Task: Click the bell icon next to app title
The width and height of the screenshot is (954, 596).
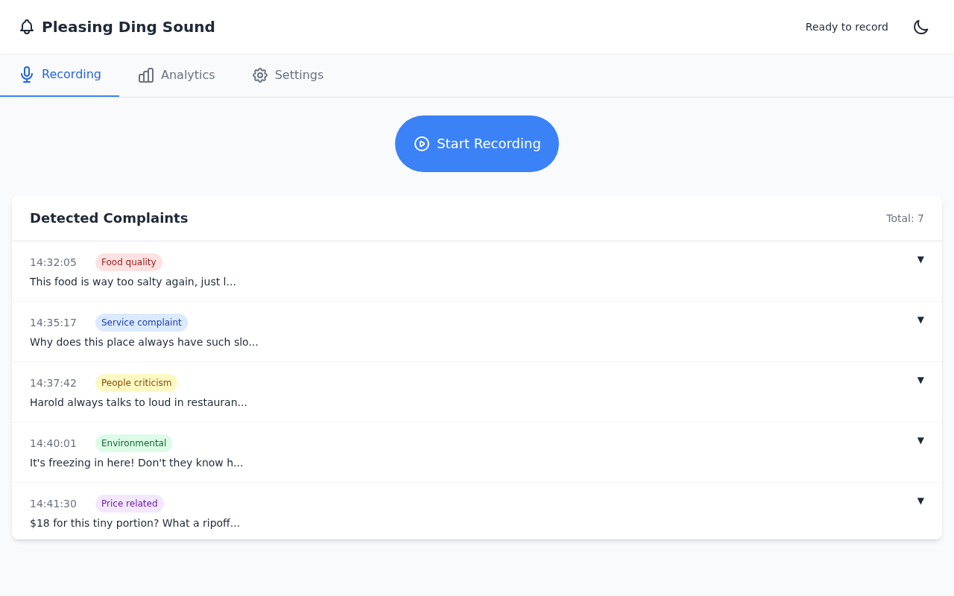Action: 27,27
